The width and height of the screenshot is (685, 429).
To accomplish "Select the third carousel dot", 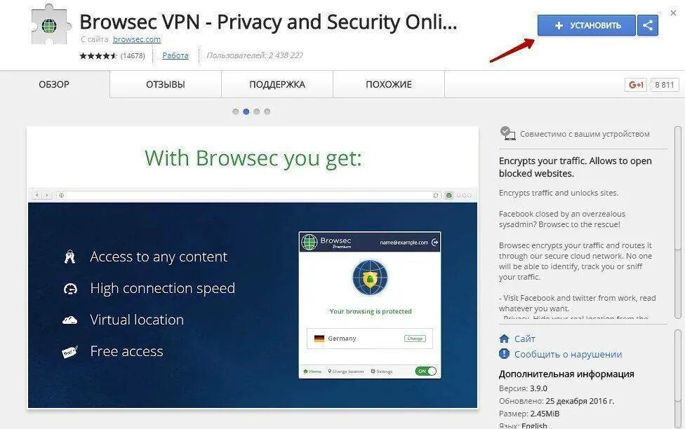I will click(x=256, y=111).
